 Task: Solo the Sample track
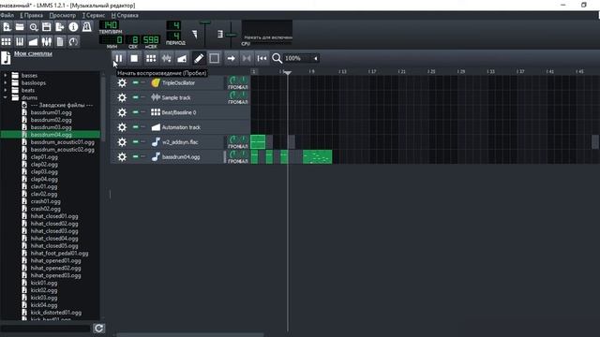143,97
